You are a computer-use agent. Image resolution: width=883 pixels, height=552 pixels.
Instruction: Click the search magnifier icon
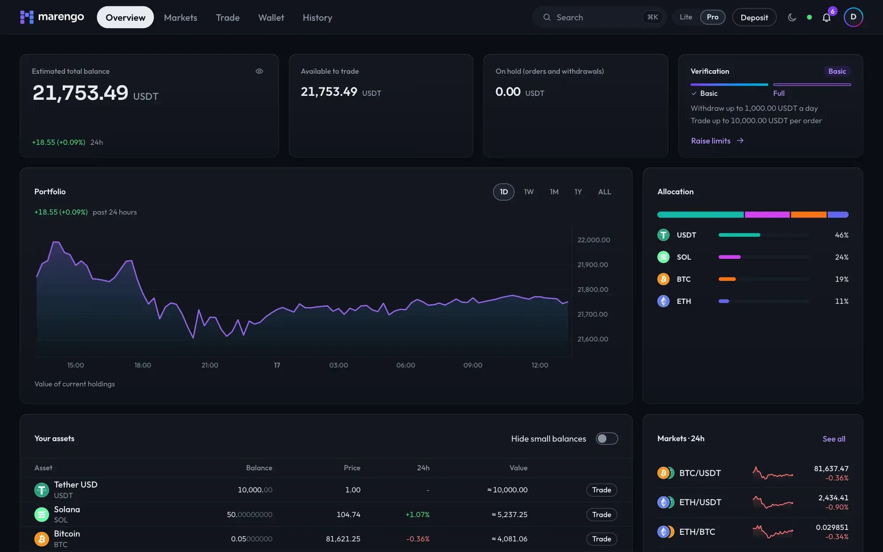(x=547, y=17)
